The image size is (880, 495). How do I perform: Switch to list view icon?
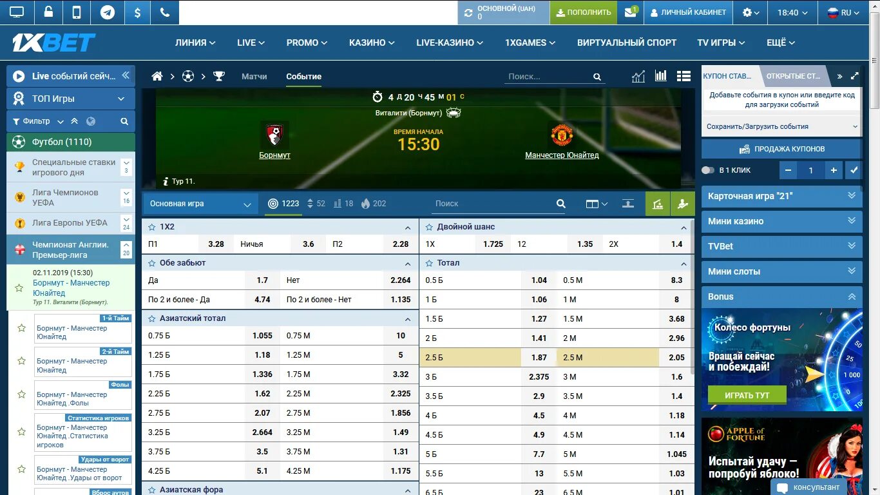point(684,76)
